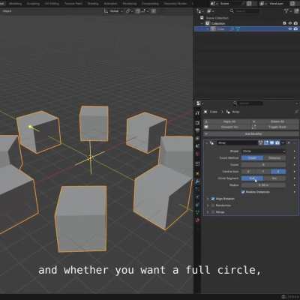Click the Add Modifier button
This screenshot has height=300, width=300.
tap(251, 134)
